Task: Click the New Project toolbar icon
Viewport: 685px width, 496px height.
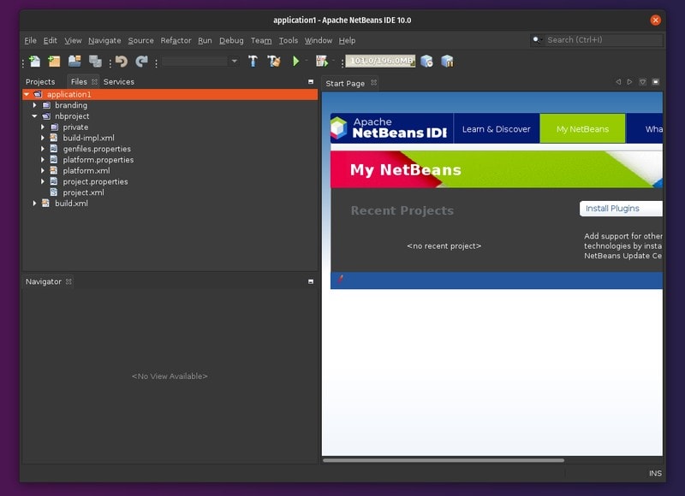Action: 54,61
